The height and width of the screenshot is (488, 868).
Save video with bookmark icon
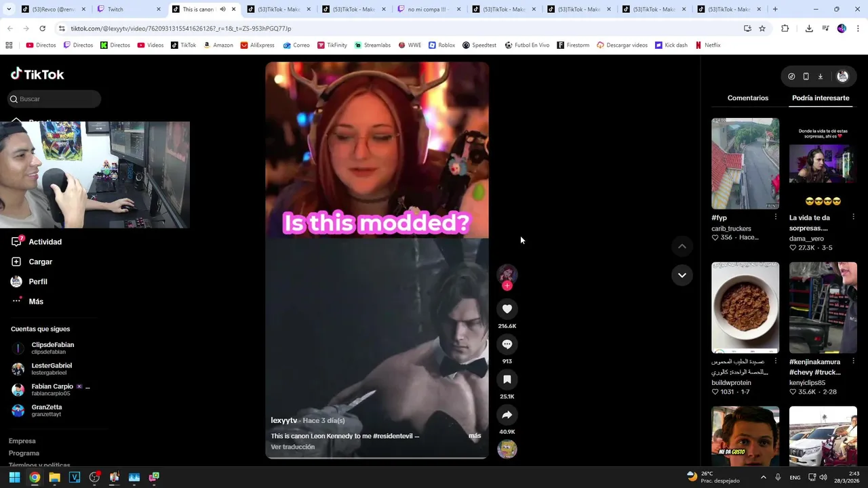(507, 380)
